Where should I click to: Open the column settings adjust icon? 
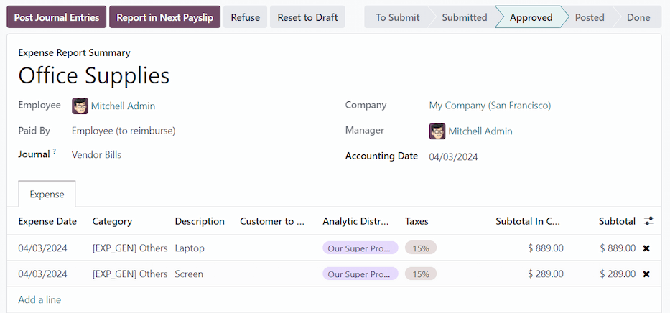[649, 221]
